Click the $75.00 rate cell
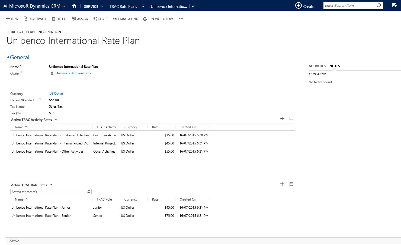 point(169,215)
